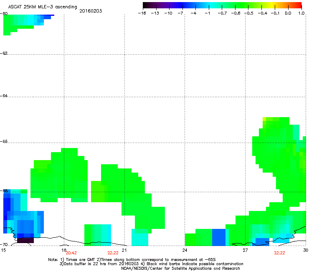Click the NOAA/NESDIS credit line
Viewport: 309px width, 271px height.
tap(180, 268)
